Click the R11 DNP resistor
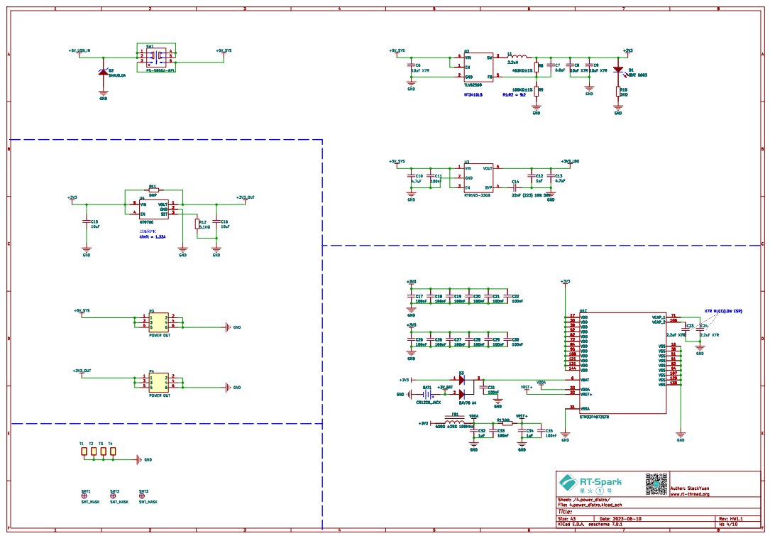Image resolution: width=770 pixels, height=536 pixels. (153, 190)
